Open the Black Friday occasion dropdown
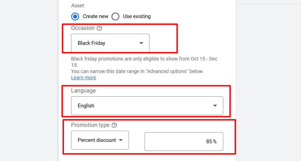Viewport: 301px width, 161px height. 110,43
